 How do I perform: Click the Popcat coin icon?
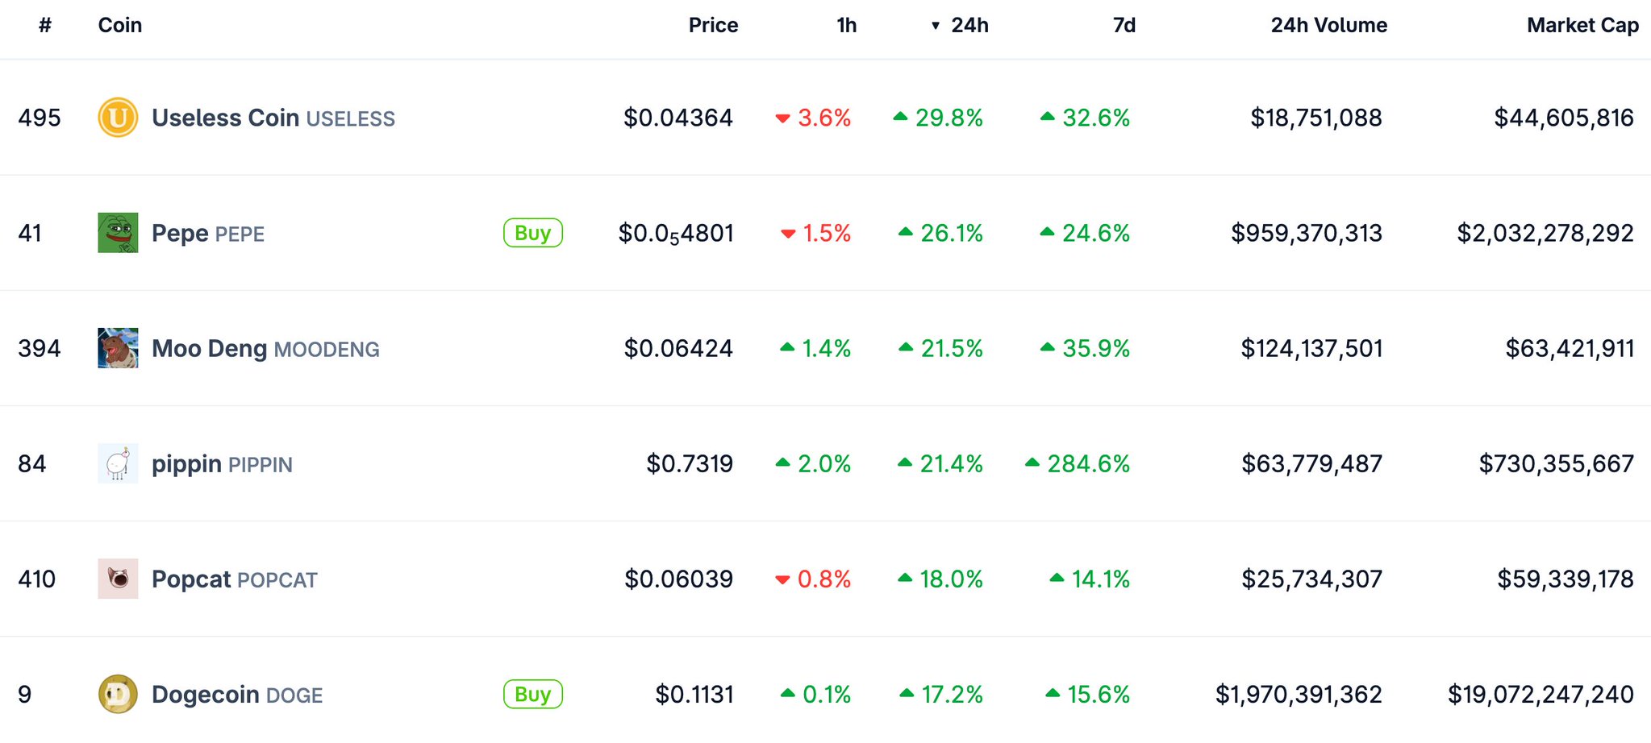[118, 579]
